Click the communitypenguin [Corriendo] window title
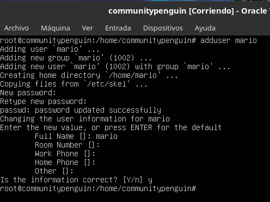 pyautogui.click(x=189, y=11)
